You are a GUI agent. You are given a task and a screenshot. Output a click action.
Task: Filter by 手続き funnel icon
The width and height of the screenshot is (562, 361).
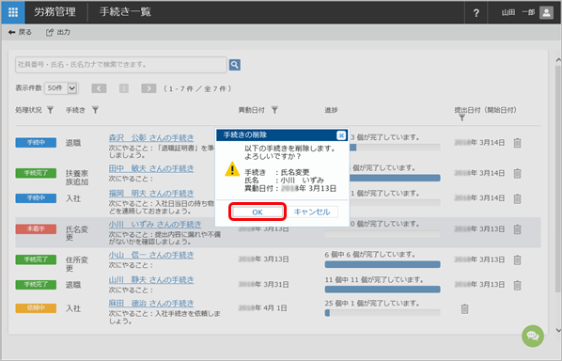click(95, 110)
